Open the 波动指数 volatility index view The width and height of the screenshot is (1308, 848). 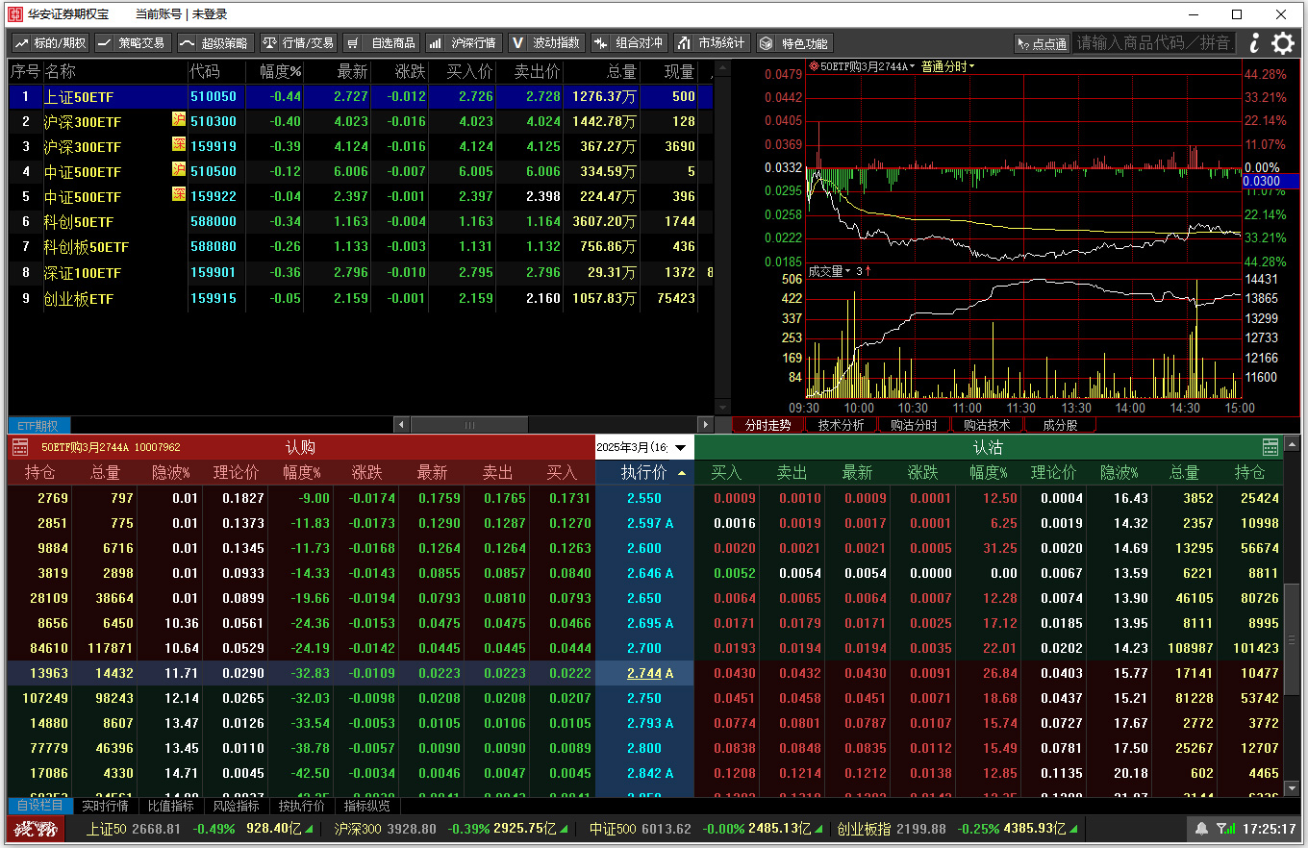pos(545,43)
